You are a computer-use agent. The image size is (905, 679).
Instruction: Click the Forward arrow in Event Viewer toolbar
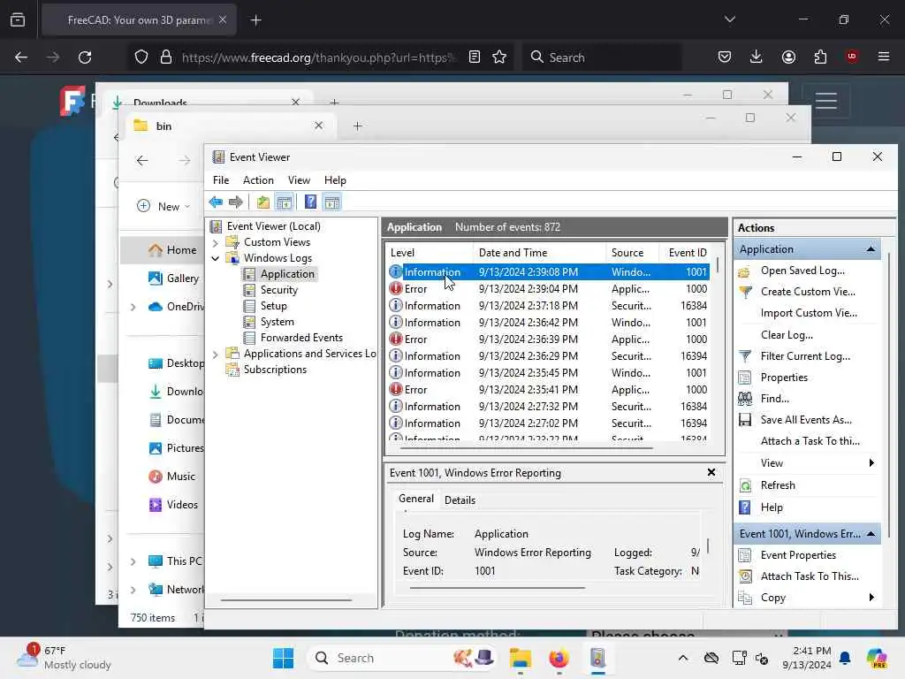(x=235, y=202)
